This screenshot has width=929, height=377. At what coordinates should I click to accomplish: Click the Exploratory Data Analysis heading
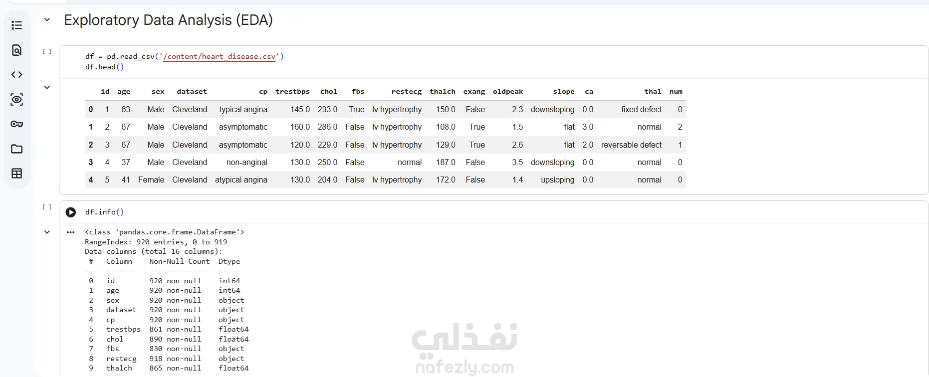click(168, 20)
